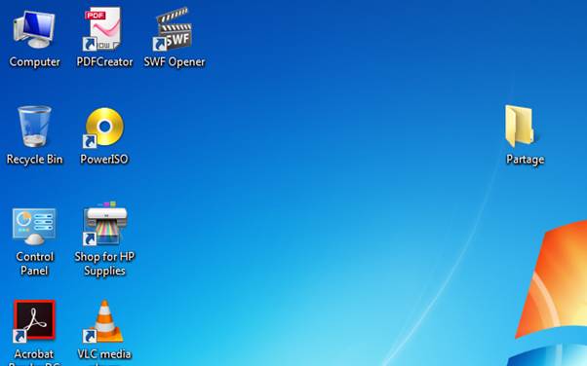This screenshot has height=366, width=587.
Task: Select the Shop for HP Supplies printer icon
Action: 105,223
